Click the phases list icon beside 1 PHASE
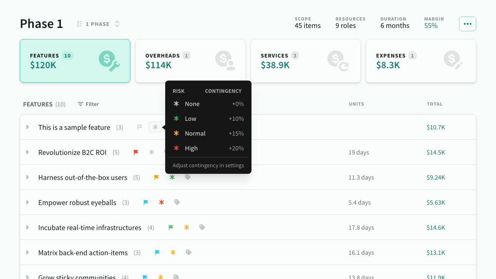Viewport: 496px width, 279px height. pyautogui.click(x=80, y=24)
